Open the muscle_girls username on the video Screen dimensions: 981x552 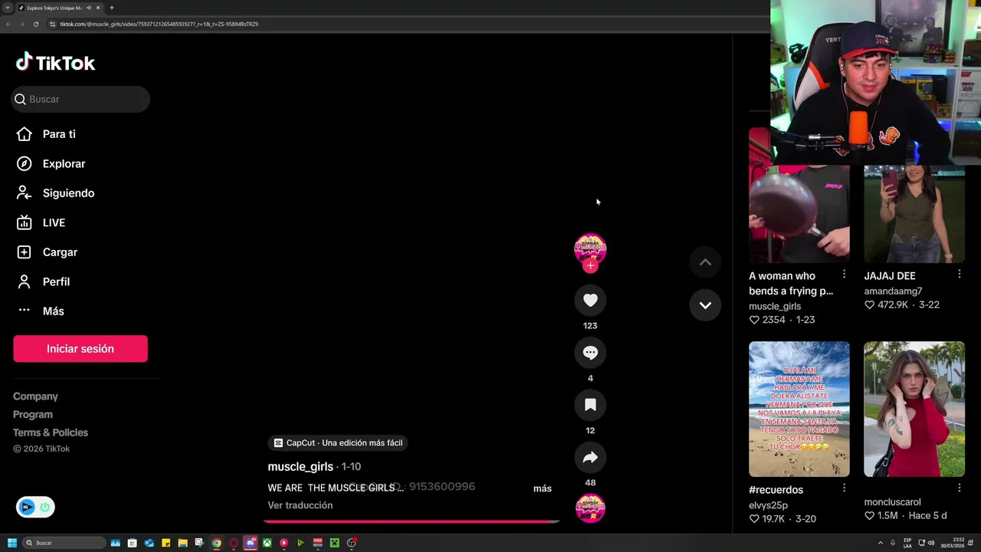300,466
